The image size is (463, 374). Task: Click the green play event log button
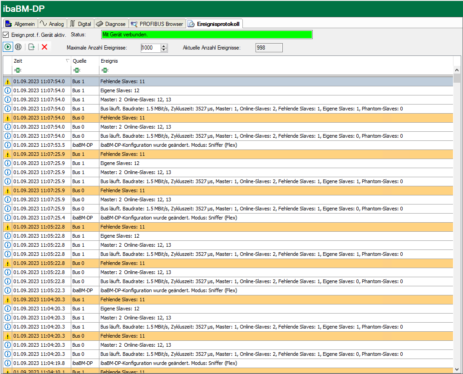(x=8, y=47)
